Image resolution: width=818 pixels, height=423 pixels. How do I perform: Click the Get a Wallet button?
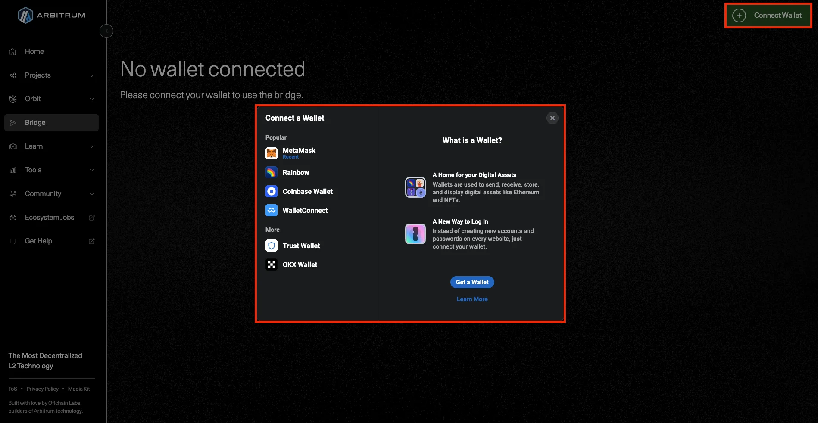pos(472,282)
